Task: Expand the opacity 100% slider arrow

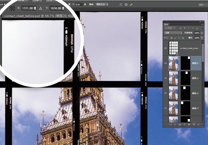Action: (x=201, y=33)
